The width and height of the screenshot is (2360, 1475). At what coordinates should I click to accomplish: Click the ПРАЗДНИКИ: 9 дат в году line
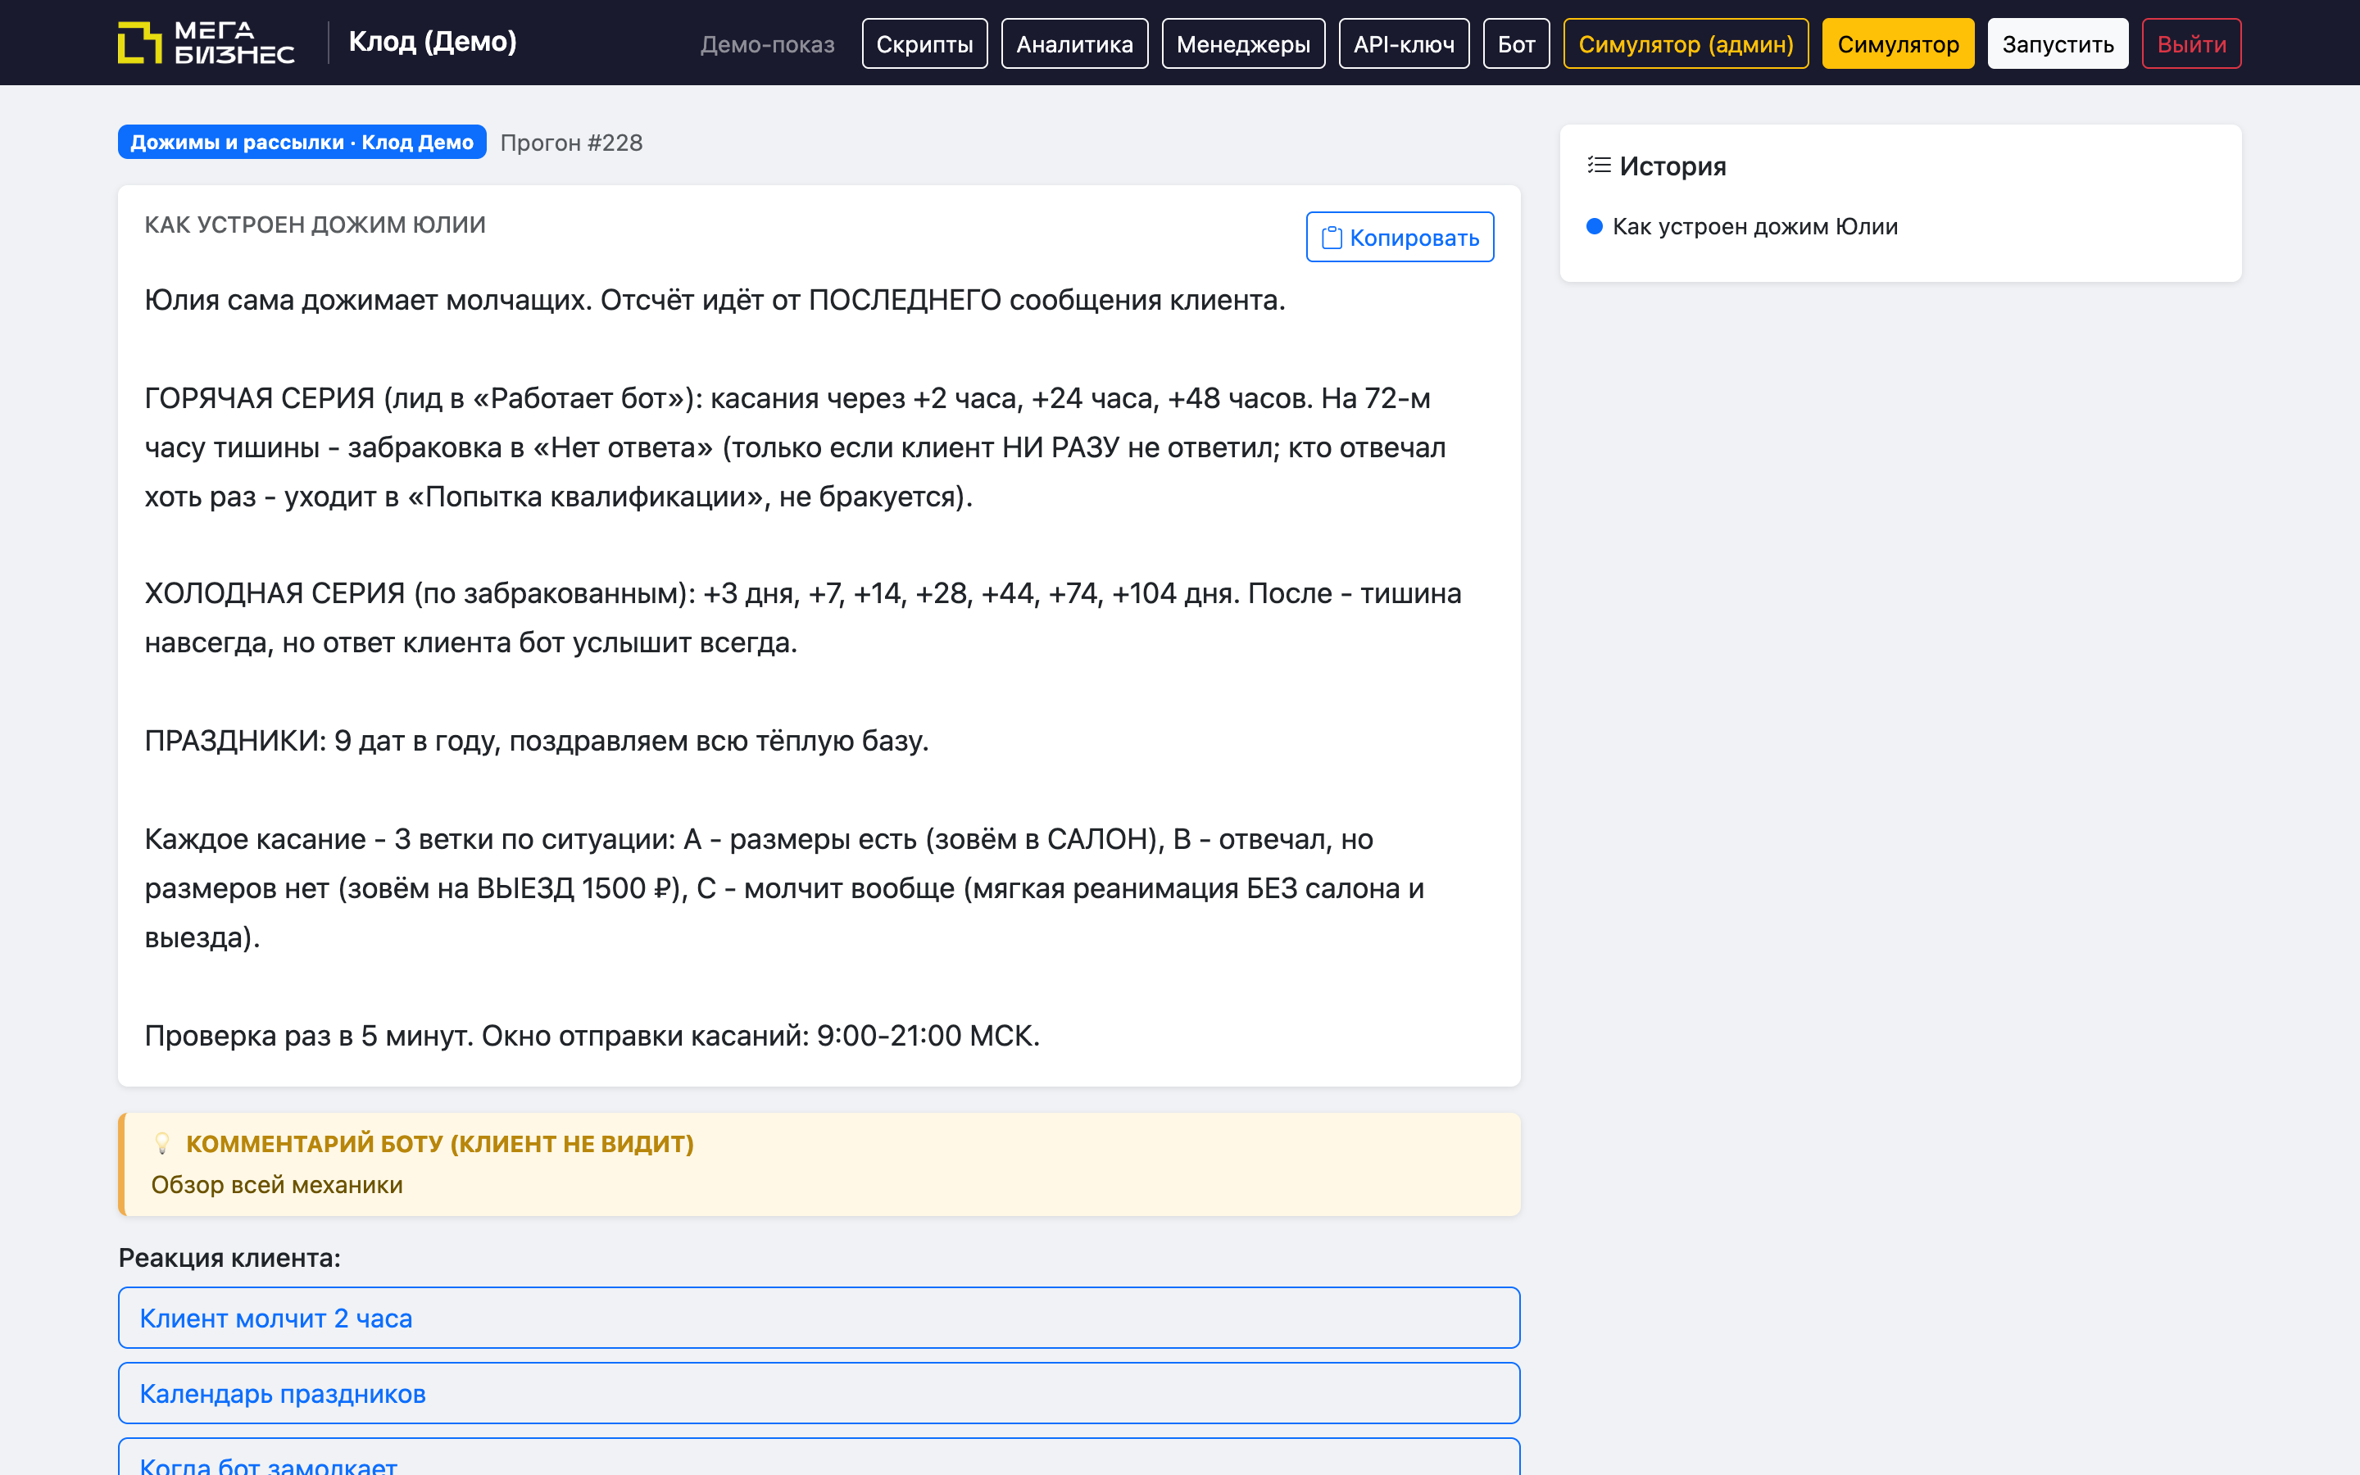point(537,741)
